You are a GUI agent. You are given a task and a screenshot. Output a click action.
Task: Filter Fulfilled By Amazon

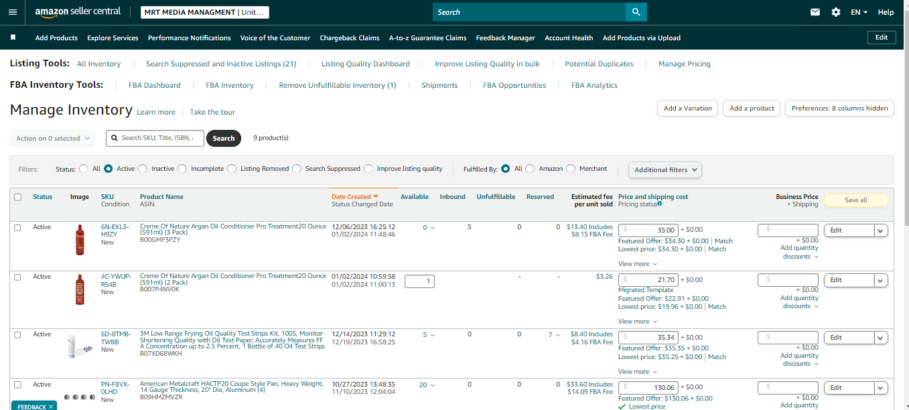pos(530,169)
